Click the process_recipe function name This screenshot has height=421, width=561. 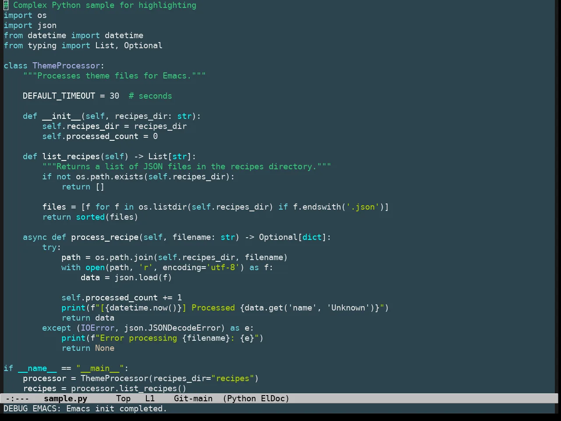coord(105,237)
